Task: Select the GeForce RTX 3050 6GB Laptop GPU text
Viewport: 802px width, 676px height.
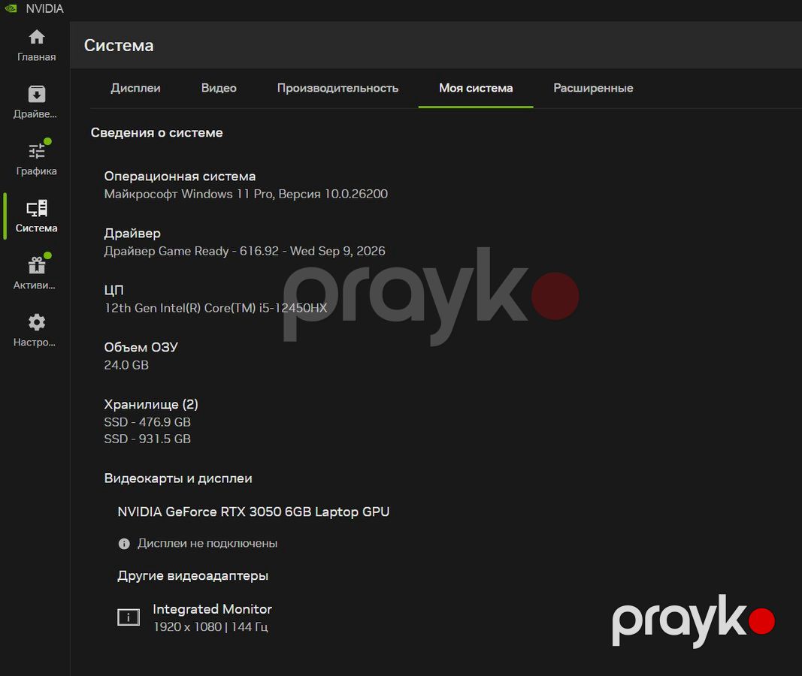Action: (x=254, y=512)
